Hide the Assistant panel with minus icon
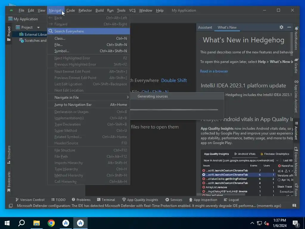The height and width of the screenshot is (229, 305). 289,27
